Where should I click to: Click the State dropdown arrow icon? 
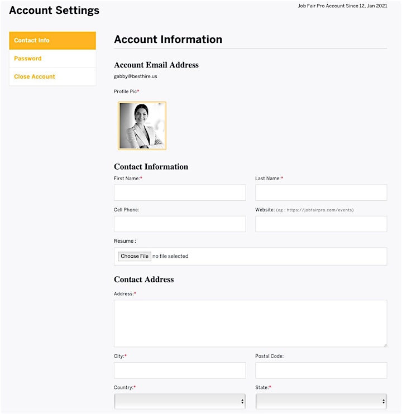(384, 402)
